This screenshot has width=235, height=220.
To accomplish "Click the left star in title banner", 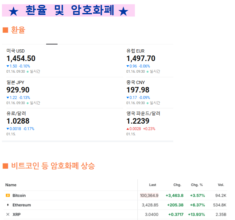I will click(13, 11).
